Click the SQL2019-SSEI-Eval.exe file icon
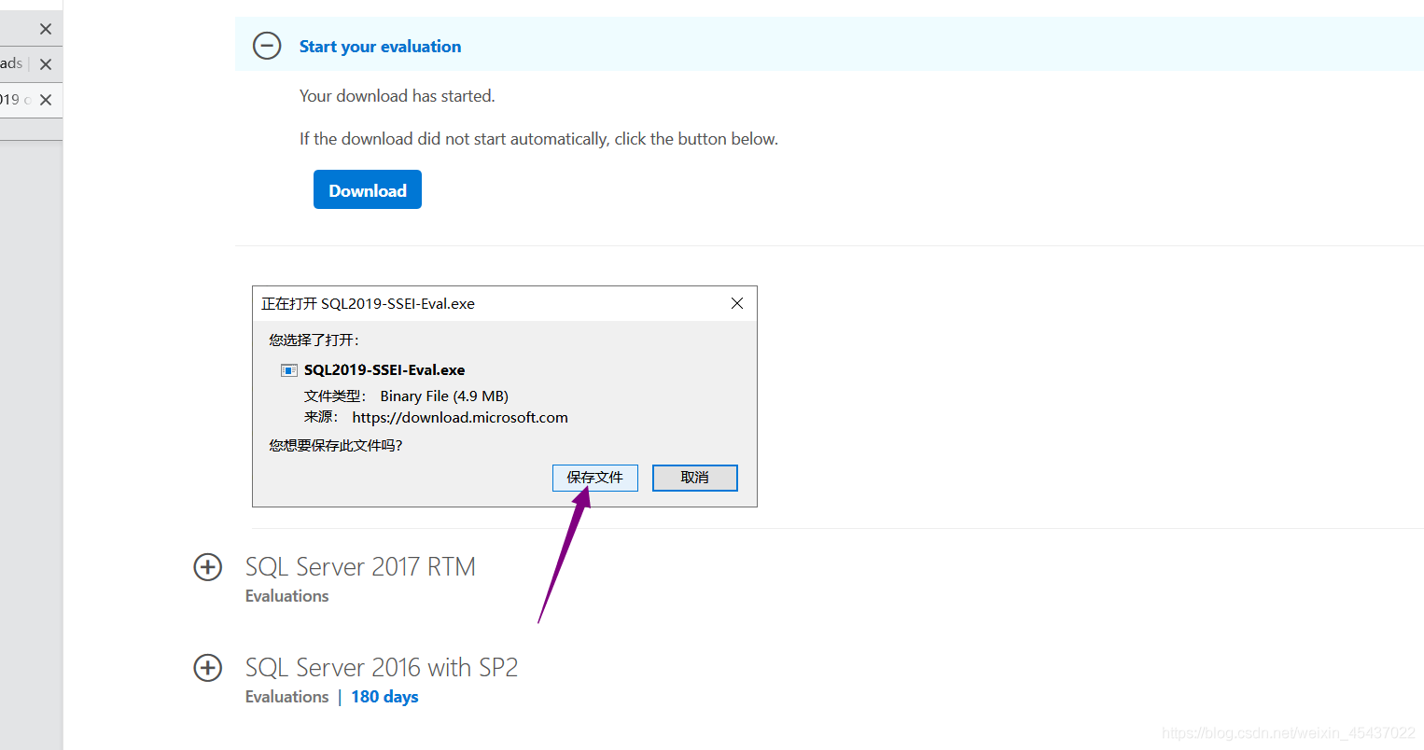The height and width of the screenshot is (750, 1424). tap(289, 370)
